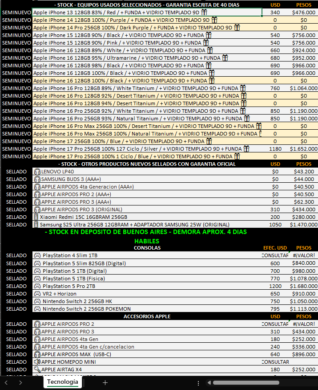Select iPhone 16 Pro Max Desert Titanium description cell
318x390 pixels.
[x=147, y=126]
